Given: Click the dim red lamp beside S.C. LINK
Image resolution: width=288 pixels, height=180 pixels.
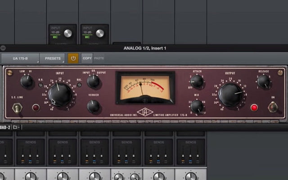Looking at the screenshot, I should (x=36, y=108).
